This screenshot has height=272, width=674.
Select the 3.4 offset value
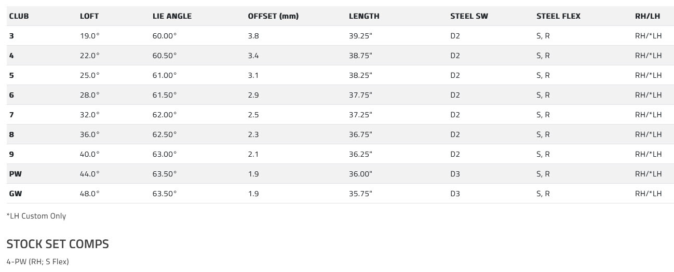(x=253, y=56)
